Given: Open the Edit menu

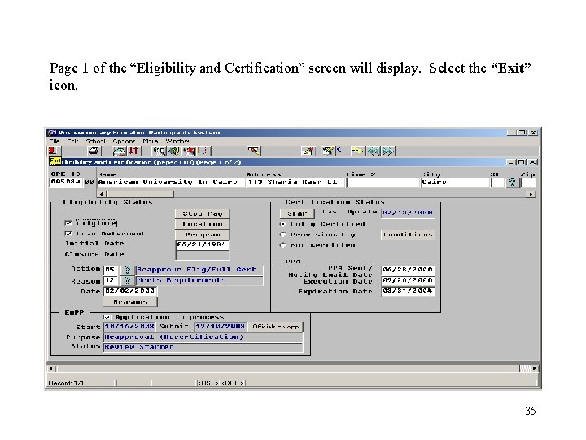Looking at the screenshot, I should tap(72, 141).
